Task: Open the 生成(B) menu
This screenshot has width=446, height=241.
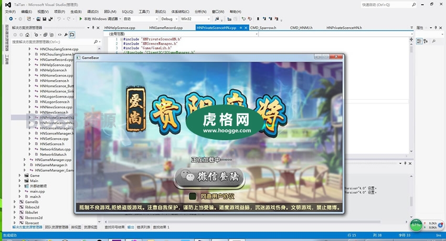Action: [x=76, y=12]
